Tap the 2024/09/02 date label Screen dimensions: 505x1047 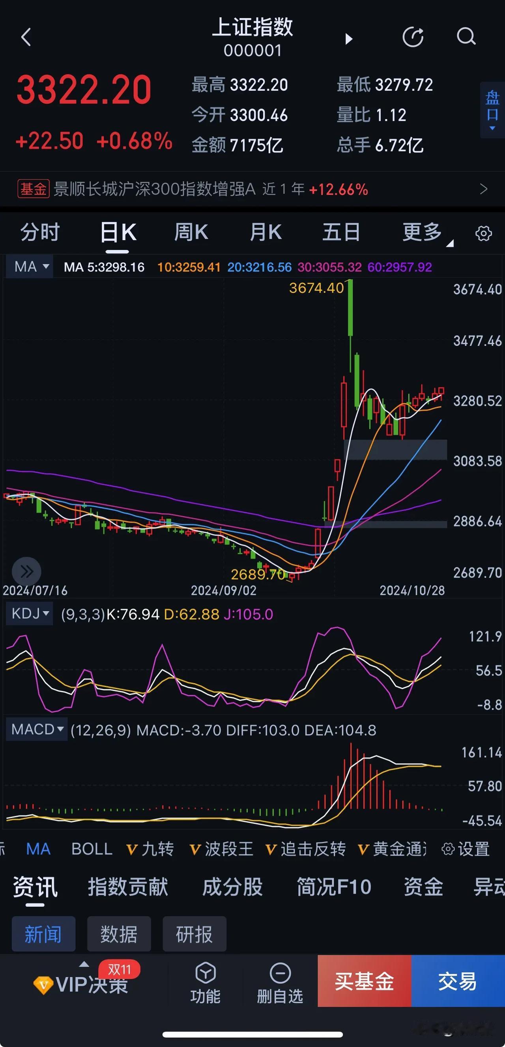(224, 590)
